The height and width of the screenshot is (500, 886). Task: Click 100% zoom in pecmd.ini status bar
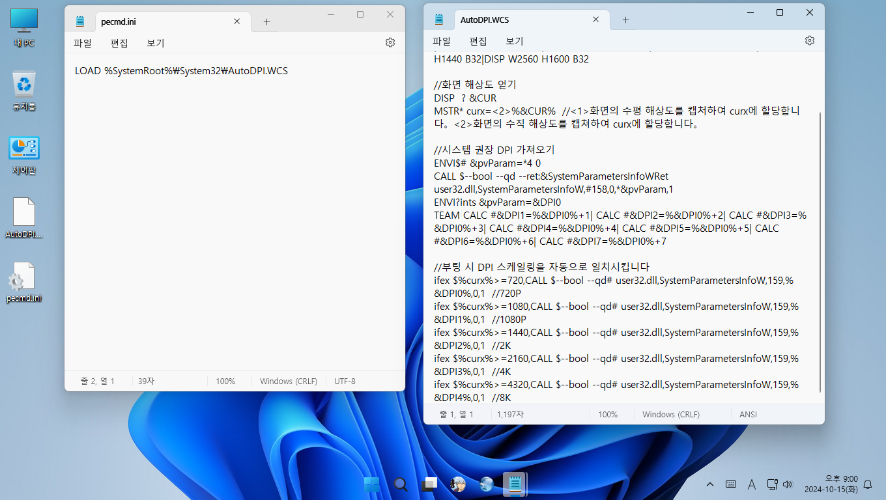click(x=225, y=382)
